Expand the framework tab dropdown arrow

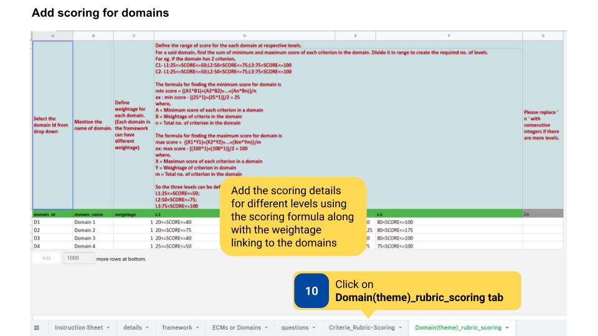tap(197, 327)
